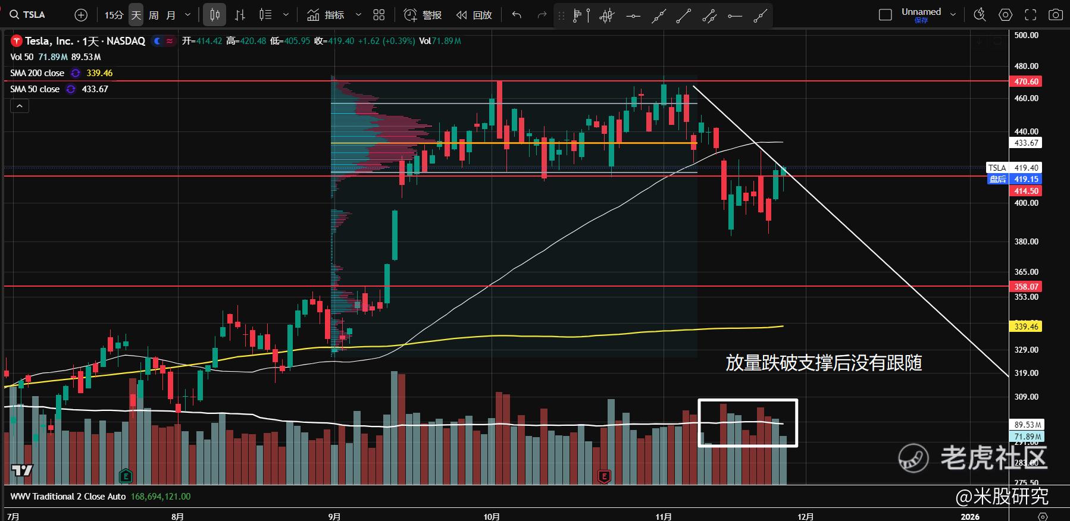This screenshot has width=1070, height=521.
Task: Click the 358.07 red price label
Action: click(1026, 287)
